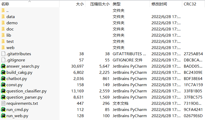The width and height of the screenshot is (205, 120).
Task: Select the 'web' folder name
Action: coord(10,48)
